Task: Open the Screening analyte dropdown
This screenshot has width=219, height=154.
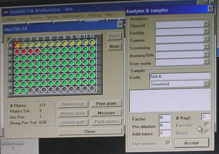Action: tap(206, 46)
